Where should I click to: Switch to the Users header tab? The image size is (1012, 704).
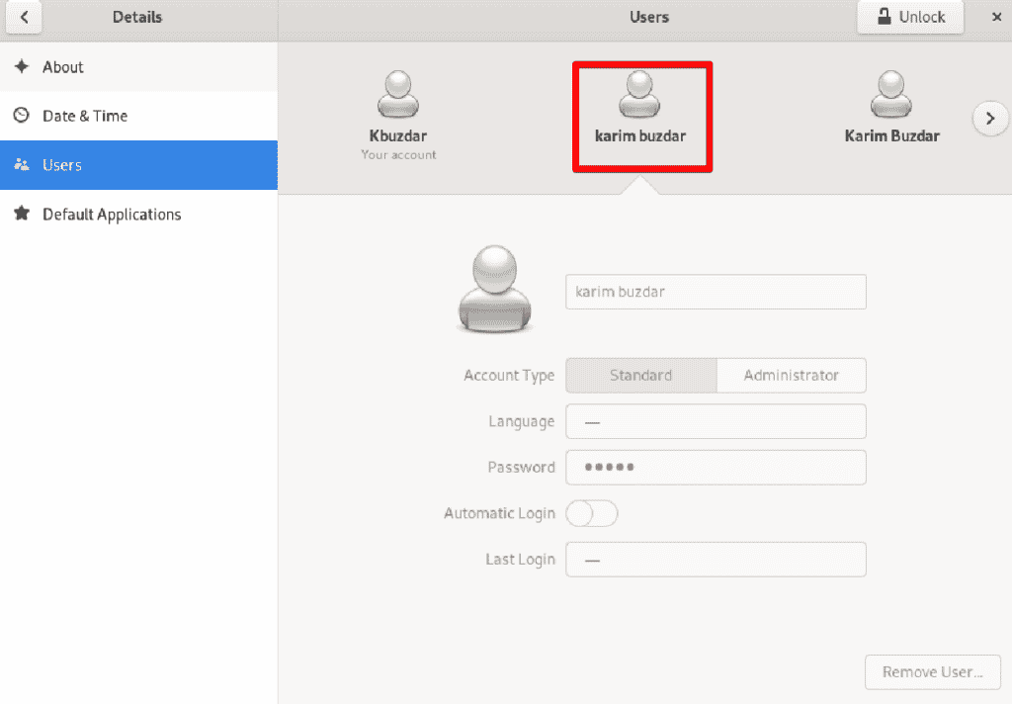point(648,17)
